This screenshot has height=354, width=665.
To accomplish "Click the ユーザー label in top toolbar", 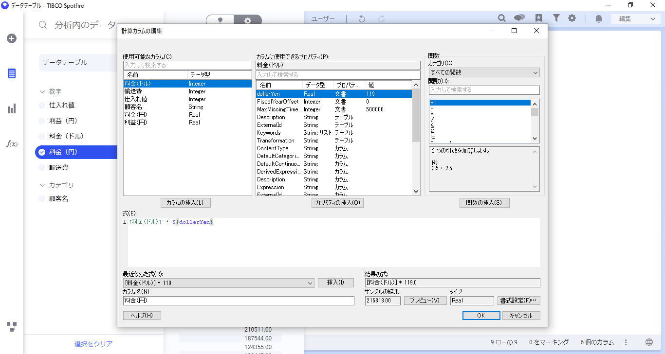I will click(323, 19).
